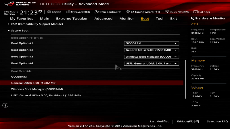Expand CSM (Compatibility Support Module)
Screen dimensions: 230x129
click(x=37, y=24)
